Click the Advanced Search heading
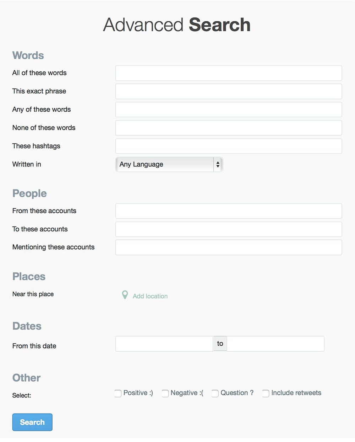Screen dimensions: 355x442 pyautogui.click(x=177, y=25)
